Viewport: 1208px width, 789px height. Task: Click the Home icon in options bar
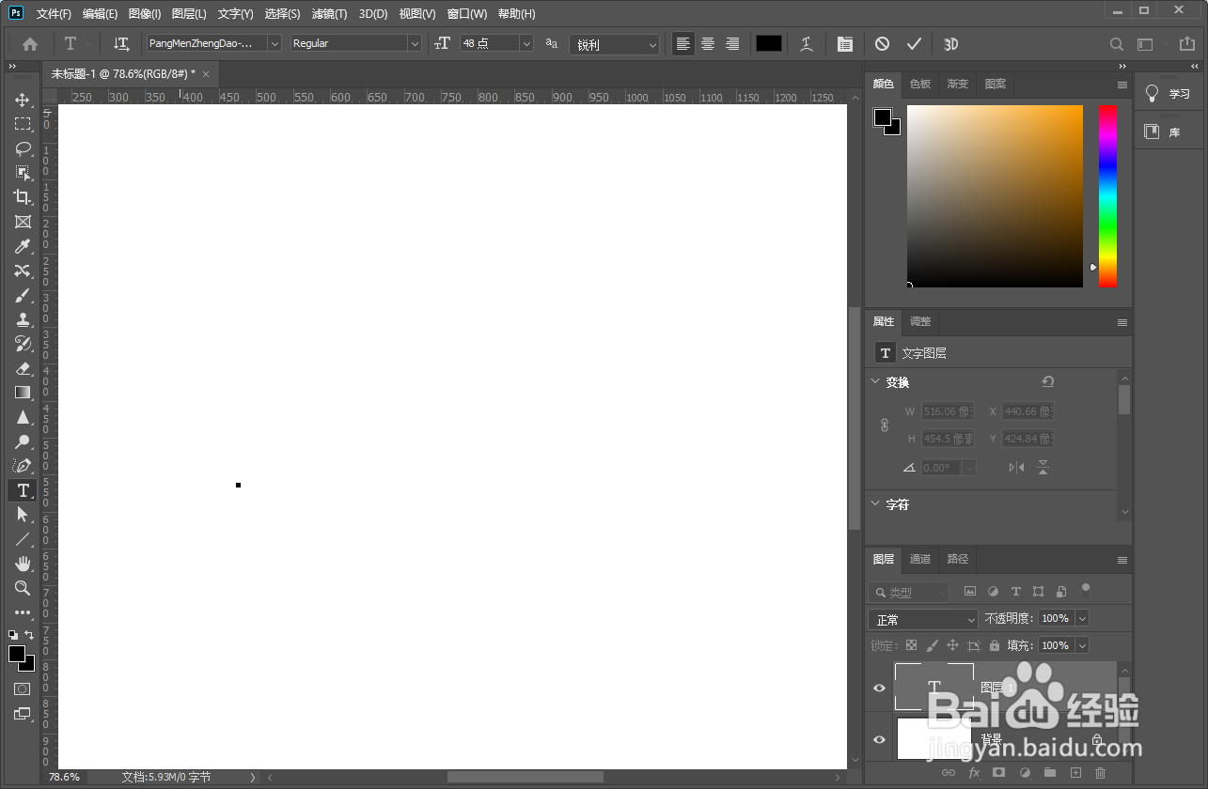30,44
